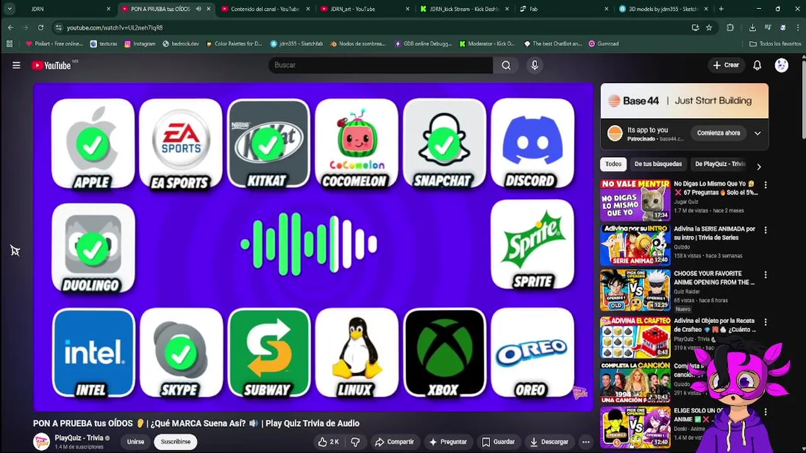Open options for No Digas Lo Mismo video
This screenshot has height=453, width=806.
tap(766, 185)
